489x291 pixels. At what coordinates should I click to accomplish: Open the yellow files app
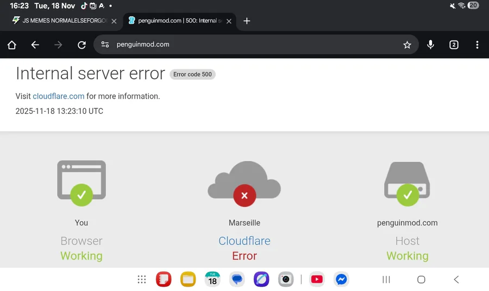click(x=188, y=279)
